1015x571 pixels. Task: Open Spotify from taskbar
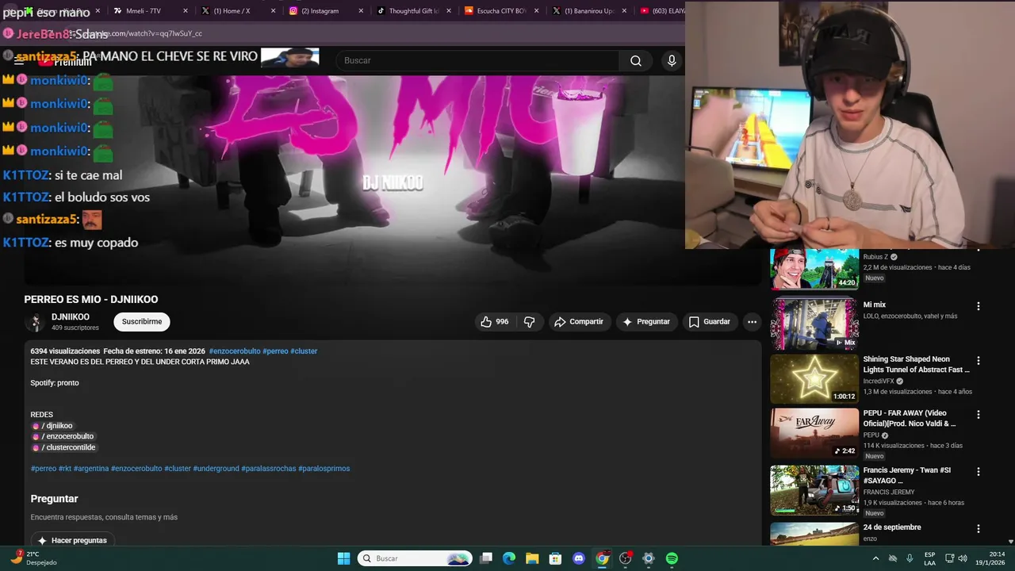[672, 558]
